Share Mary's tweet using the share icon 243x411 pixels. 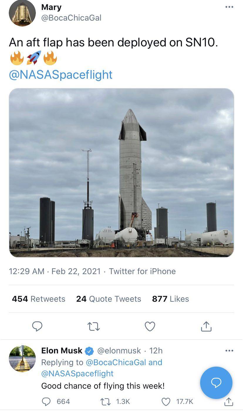coord(206,326)
